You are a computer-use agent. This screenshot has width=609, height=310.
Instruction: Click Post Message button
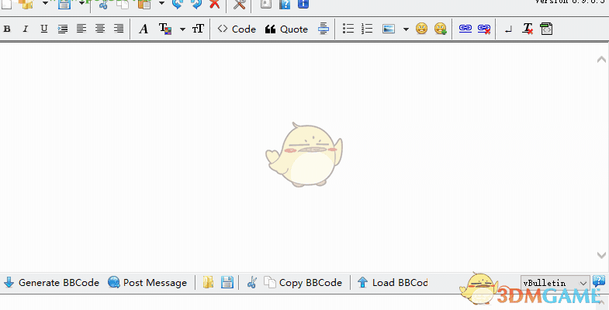click(x=147, y=283)
